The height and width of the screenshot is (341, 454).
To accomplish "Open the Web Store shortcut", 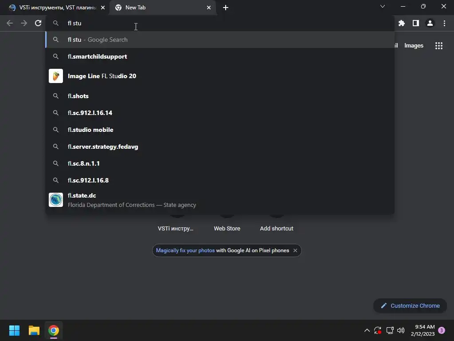I will tap(227, 229).
